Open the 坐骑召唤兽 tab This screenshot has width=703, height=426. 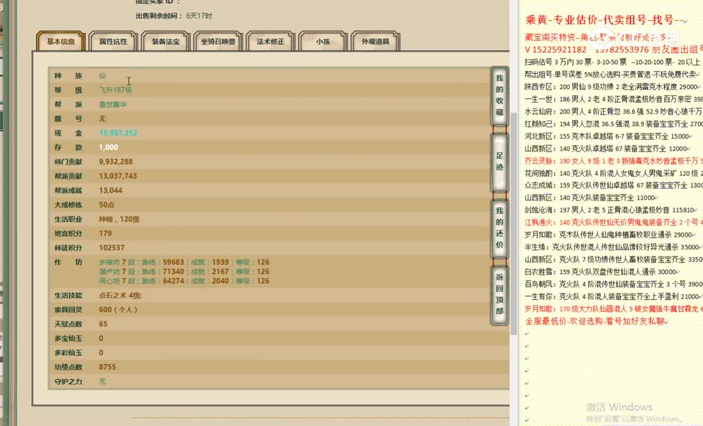click(x=218, y=41)
